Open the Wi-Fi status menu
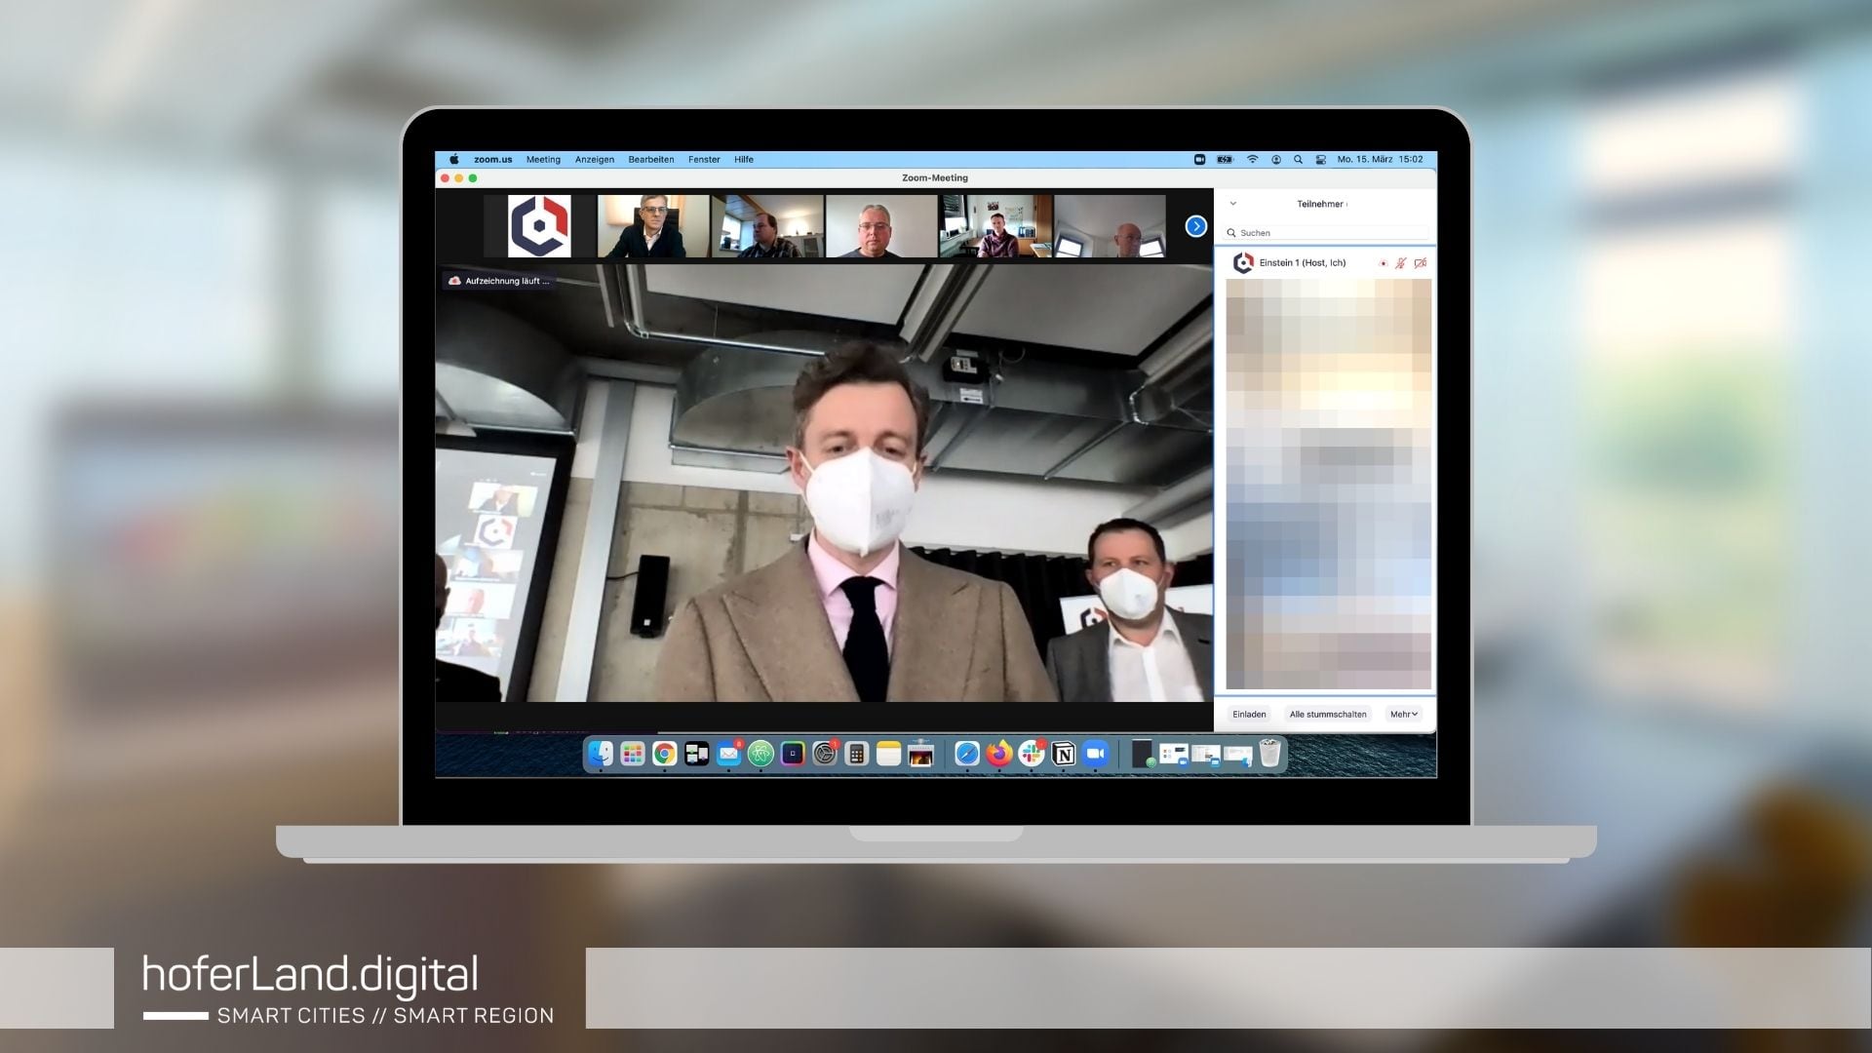Screen dimensions: 1872x1053 [1253, 160]
